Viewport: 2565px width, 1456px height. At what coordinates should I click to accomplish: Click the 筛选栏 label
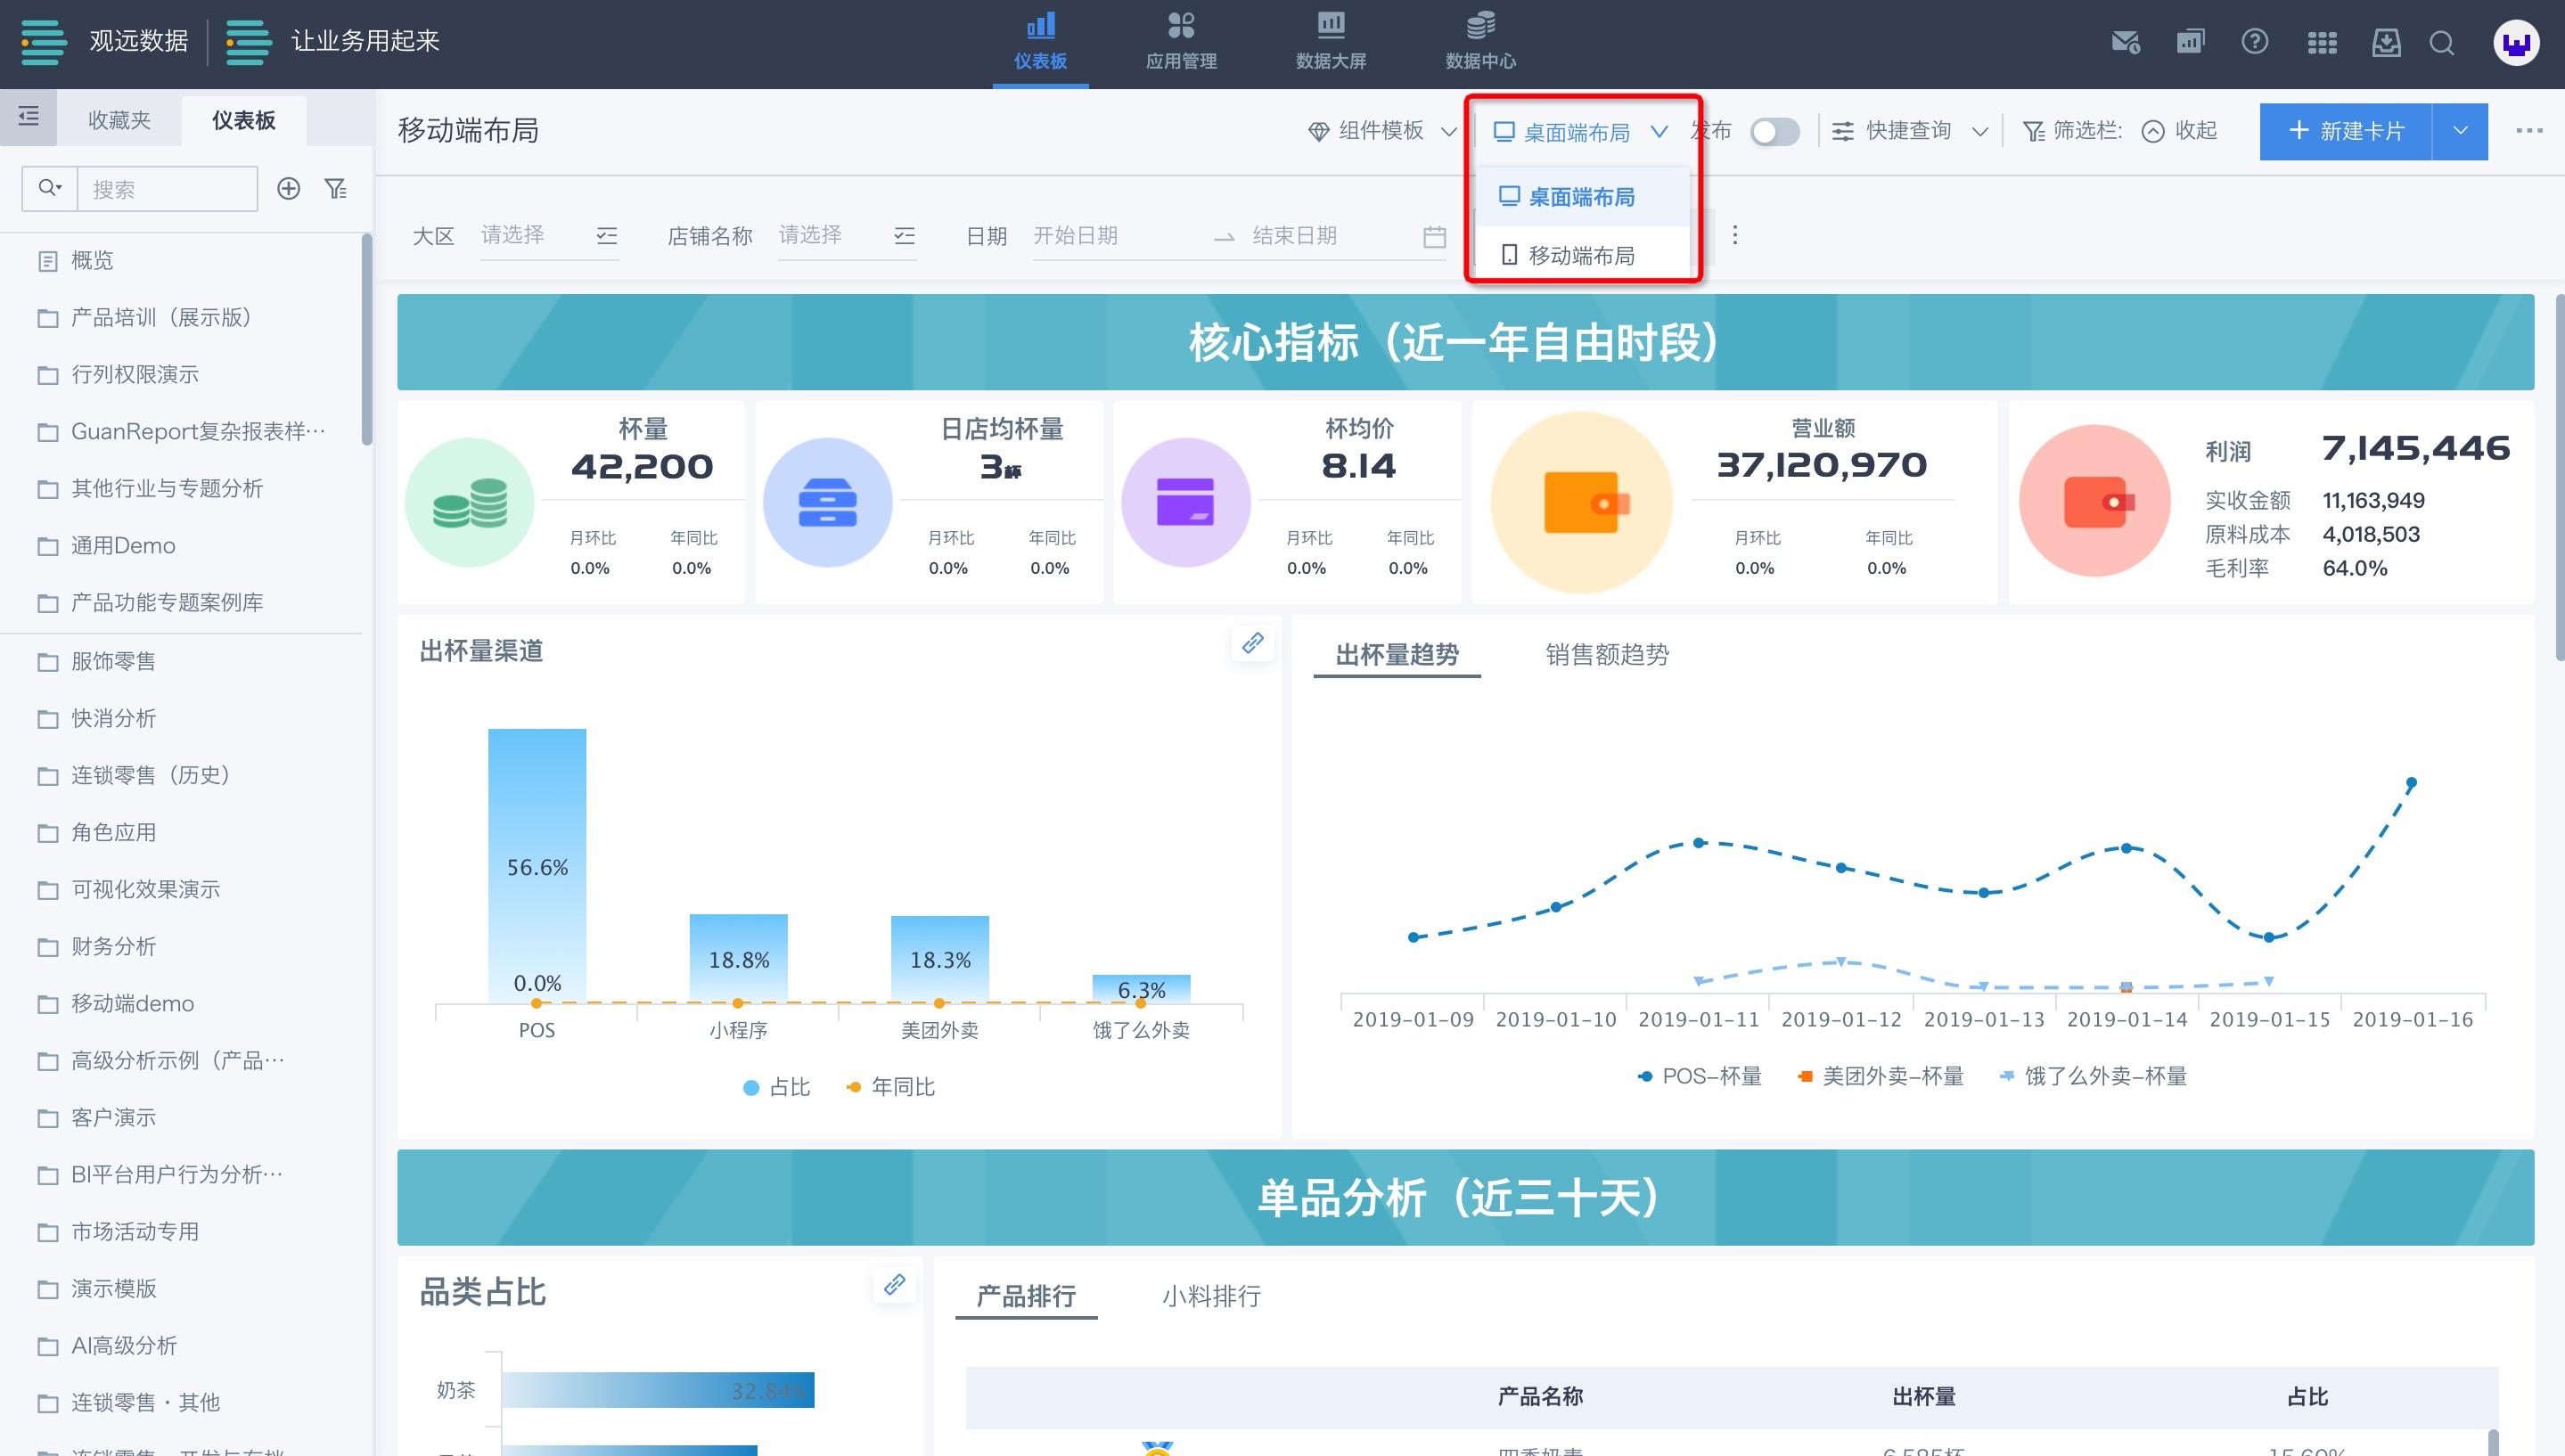[x=2072, y=131]
